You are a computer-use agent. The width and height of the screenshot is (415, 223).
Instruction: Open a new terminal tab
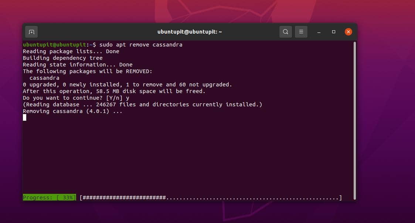coord(31,32)
